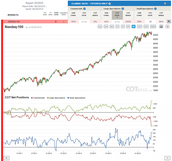Collapse the NASDAQ-100 row dropdown arrow
This screenshot has height=161, width=172.
(x=169, y=21)
